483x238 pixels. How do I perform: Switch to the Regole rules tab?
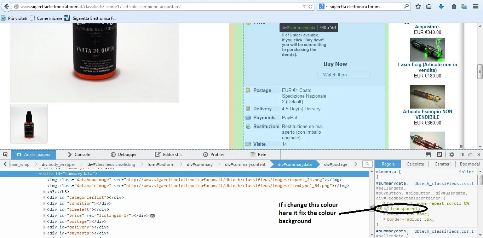(388, 164)
